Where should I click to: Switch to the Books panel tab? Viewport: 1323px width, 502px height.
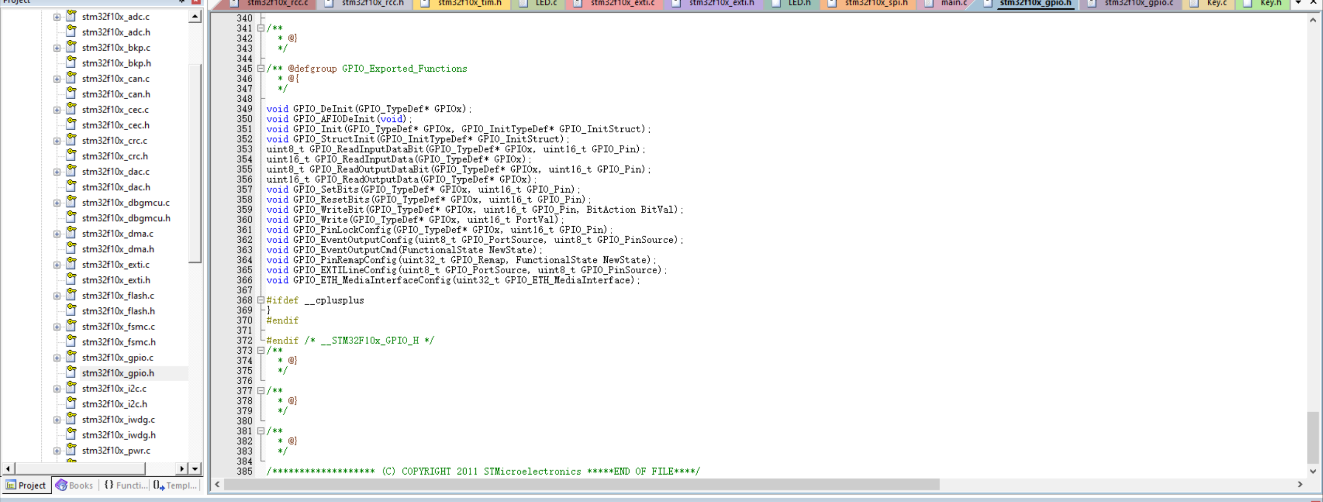74,485
